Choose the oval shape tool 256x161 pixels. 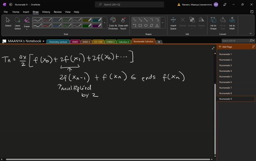[146, 25]
